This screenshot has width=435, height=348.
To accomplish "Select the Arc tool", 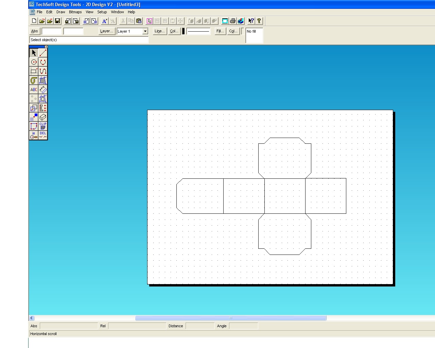I will 43,62.
